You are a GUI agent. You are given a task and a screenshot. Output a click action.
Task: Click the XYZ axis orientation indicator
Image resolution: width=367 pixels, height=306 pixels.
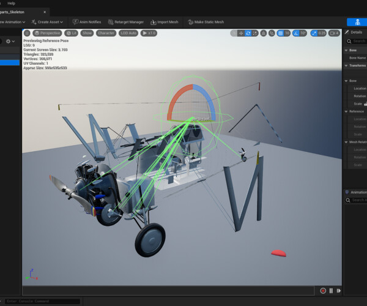[x=32, y=275]
